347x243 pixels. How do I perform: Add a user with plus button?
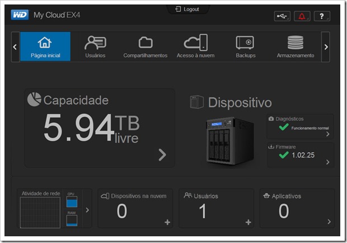coord(248,222)
